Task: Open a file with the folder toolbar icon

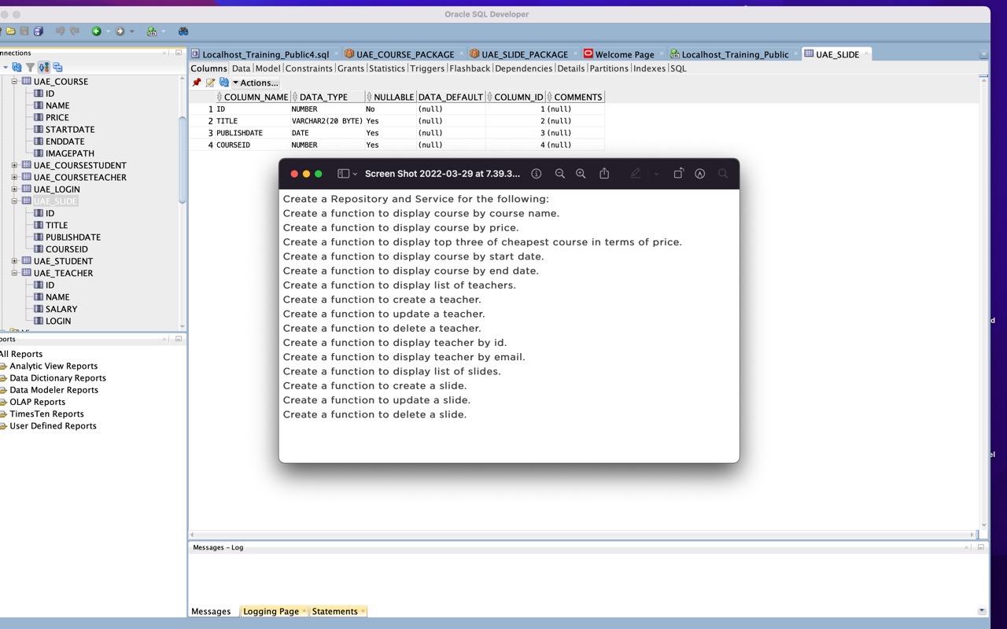Action: [x=11, y=31]
